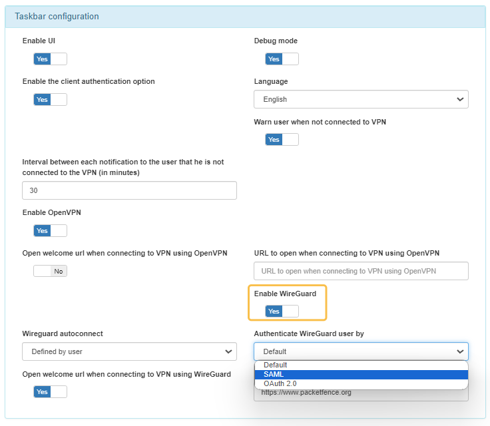The image size is (490, 426).
Task: Select the Default option in the list
Action: pyautogui.click(x=276, y=365)
